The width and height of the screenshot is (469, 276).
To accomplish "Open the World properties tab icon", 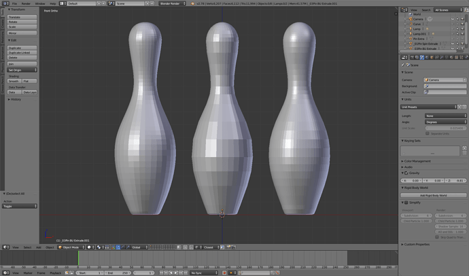I will 427,57.
